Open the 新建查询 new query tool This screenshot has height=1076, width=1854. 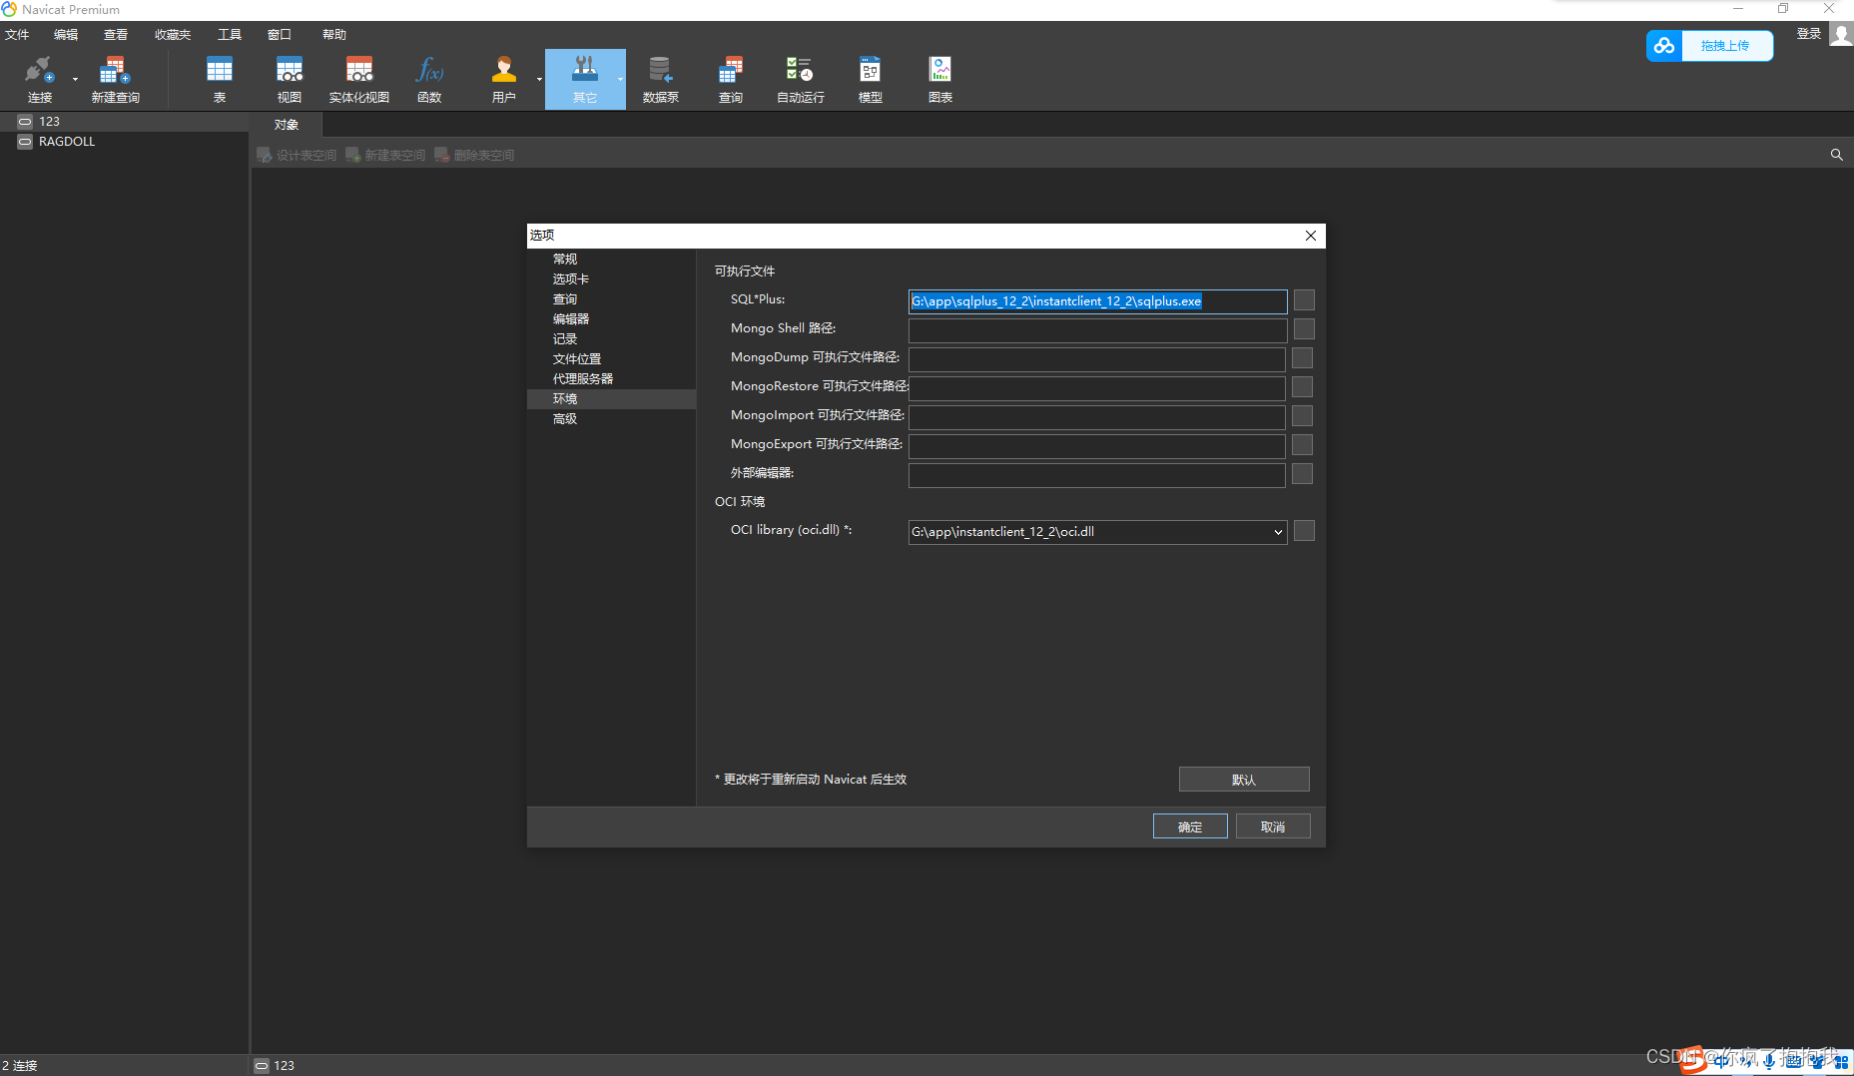[115, 79]
